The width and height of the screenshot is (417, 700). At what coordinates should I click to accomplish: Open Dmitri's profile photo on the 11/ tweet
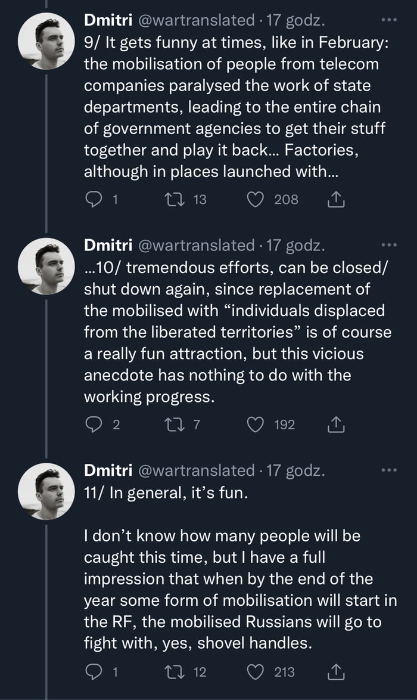tap(46, 491)
